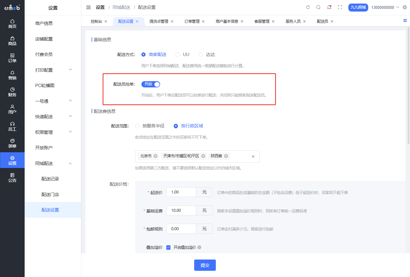Click the fullscreen icon in the top bar
Image resolution: width=410 pixels, height=277 pixels.
(x=340, y=7)
